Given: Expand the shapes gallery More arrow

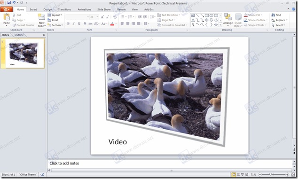Looking at the screenshot, I should [x=220, y=25].
